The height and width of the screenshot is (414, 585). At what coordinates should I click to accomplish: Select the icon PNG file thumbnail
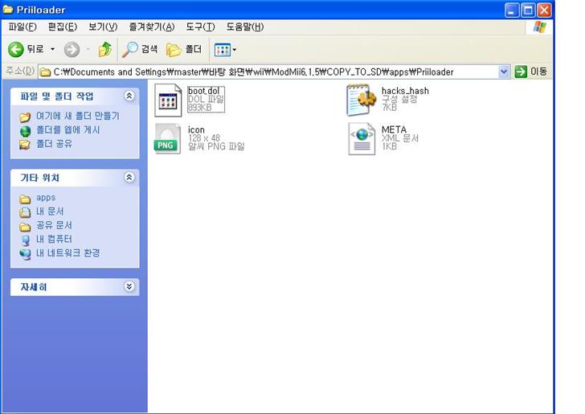[x=167, y=139]
